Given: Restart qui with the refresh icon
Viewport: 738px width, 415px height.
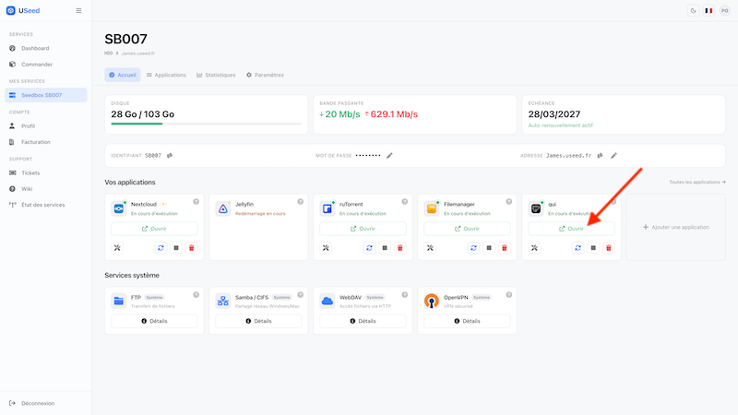Looking at the screenshot, I should [578, 248].
